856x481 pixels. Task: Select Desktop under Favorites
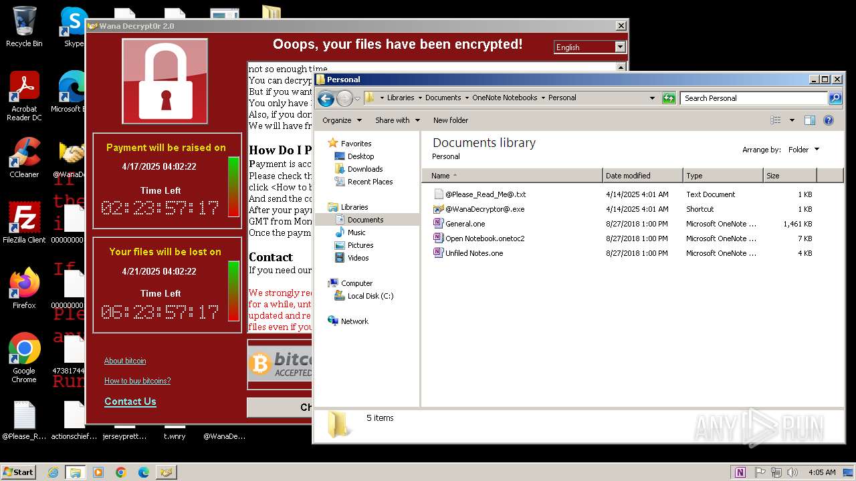pos(360,156)
